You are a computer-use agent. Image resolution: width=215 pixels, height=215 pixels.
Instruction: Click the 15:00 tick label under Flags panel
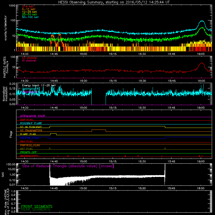[x=83, y=162]
